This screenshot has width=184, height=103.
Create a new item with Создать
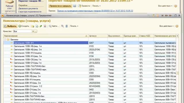coord(24,26)
